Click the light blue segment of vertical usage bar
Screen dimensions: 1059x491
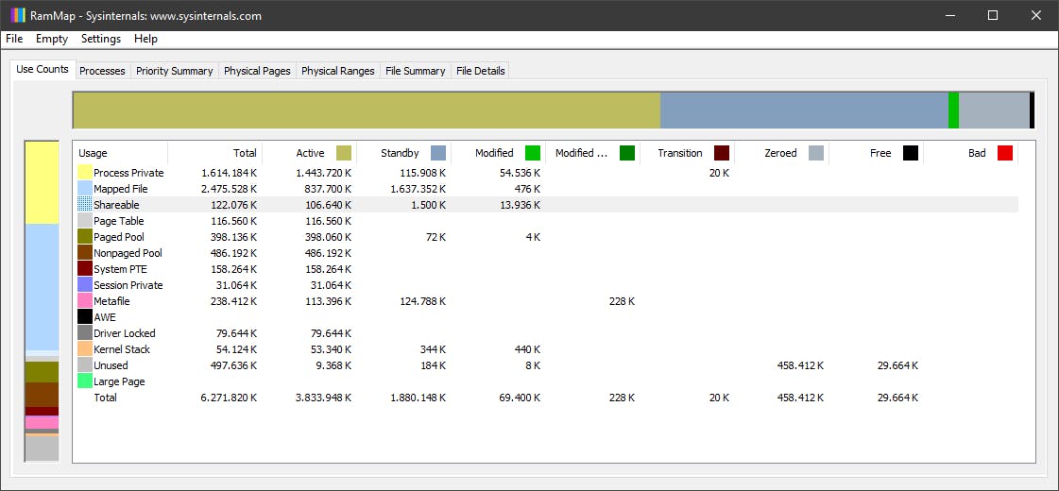tap(42, 287)
